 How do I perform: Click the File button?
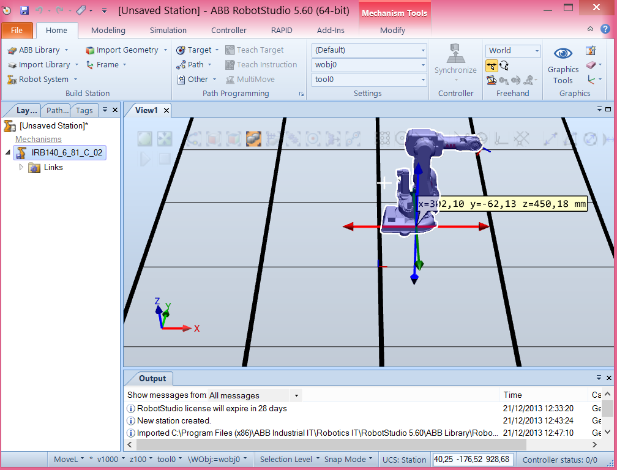pyautogui.click(x=17, y=29)
